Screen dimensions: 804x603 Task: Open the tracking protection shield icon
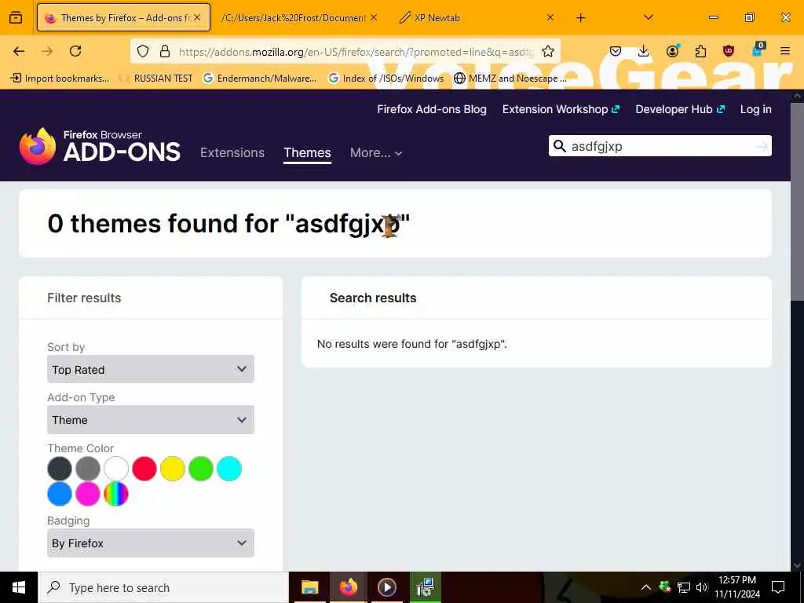(x=143, y=51)
